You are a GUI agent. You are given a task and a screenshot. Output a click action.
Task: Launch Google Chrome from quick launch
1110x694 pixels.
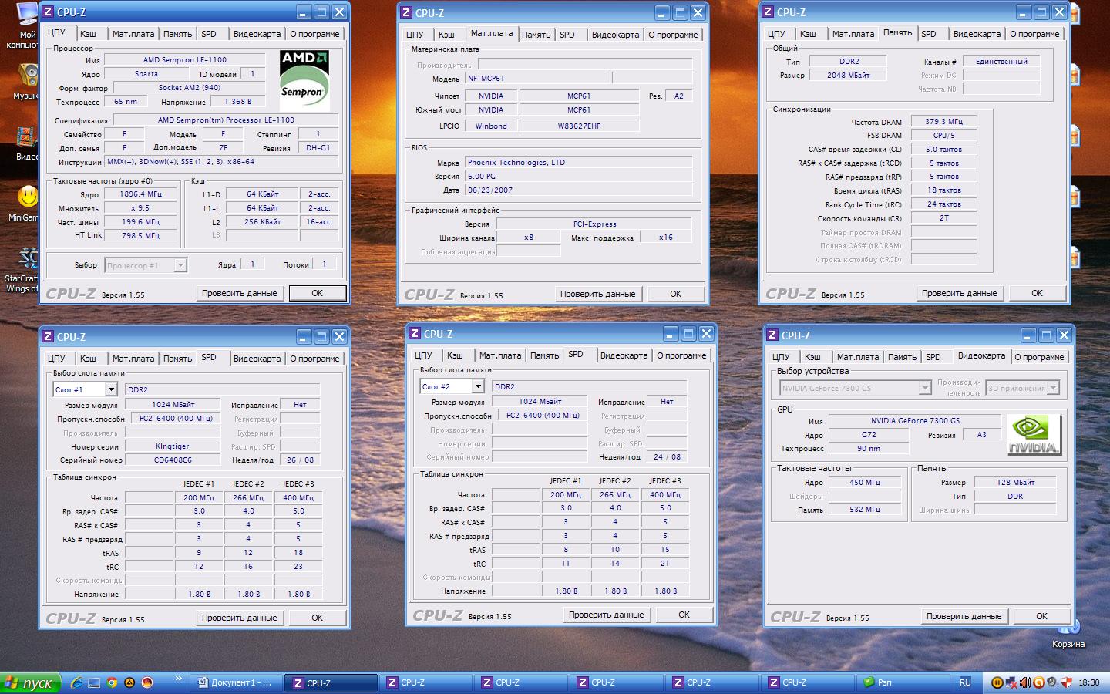click(x=112, y=682)
